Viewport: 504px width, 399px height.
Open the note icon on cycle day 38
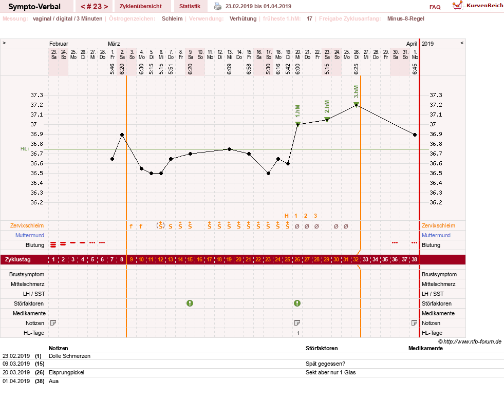click(x=414, y=323)
